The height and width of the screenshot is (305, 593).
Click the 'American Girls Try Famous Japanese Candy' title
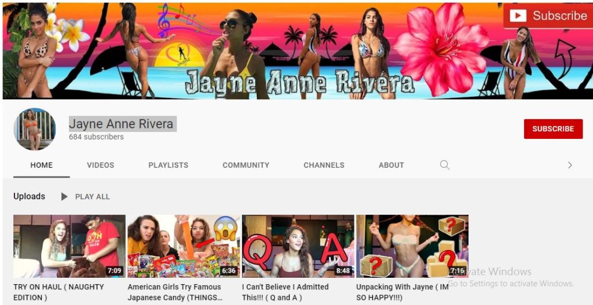175,292
